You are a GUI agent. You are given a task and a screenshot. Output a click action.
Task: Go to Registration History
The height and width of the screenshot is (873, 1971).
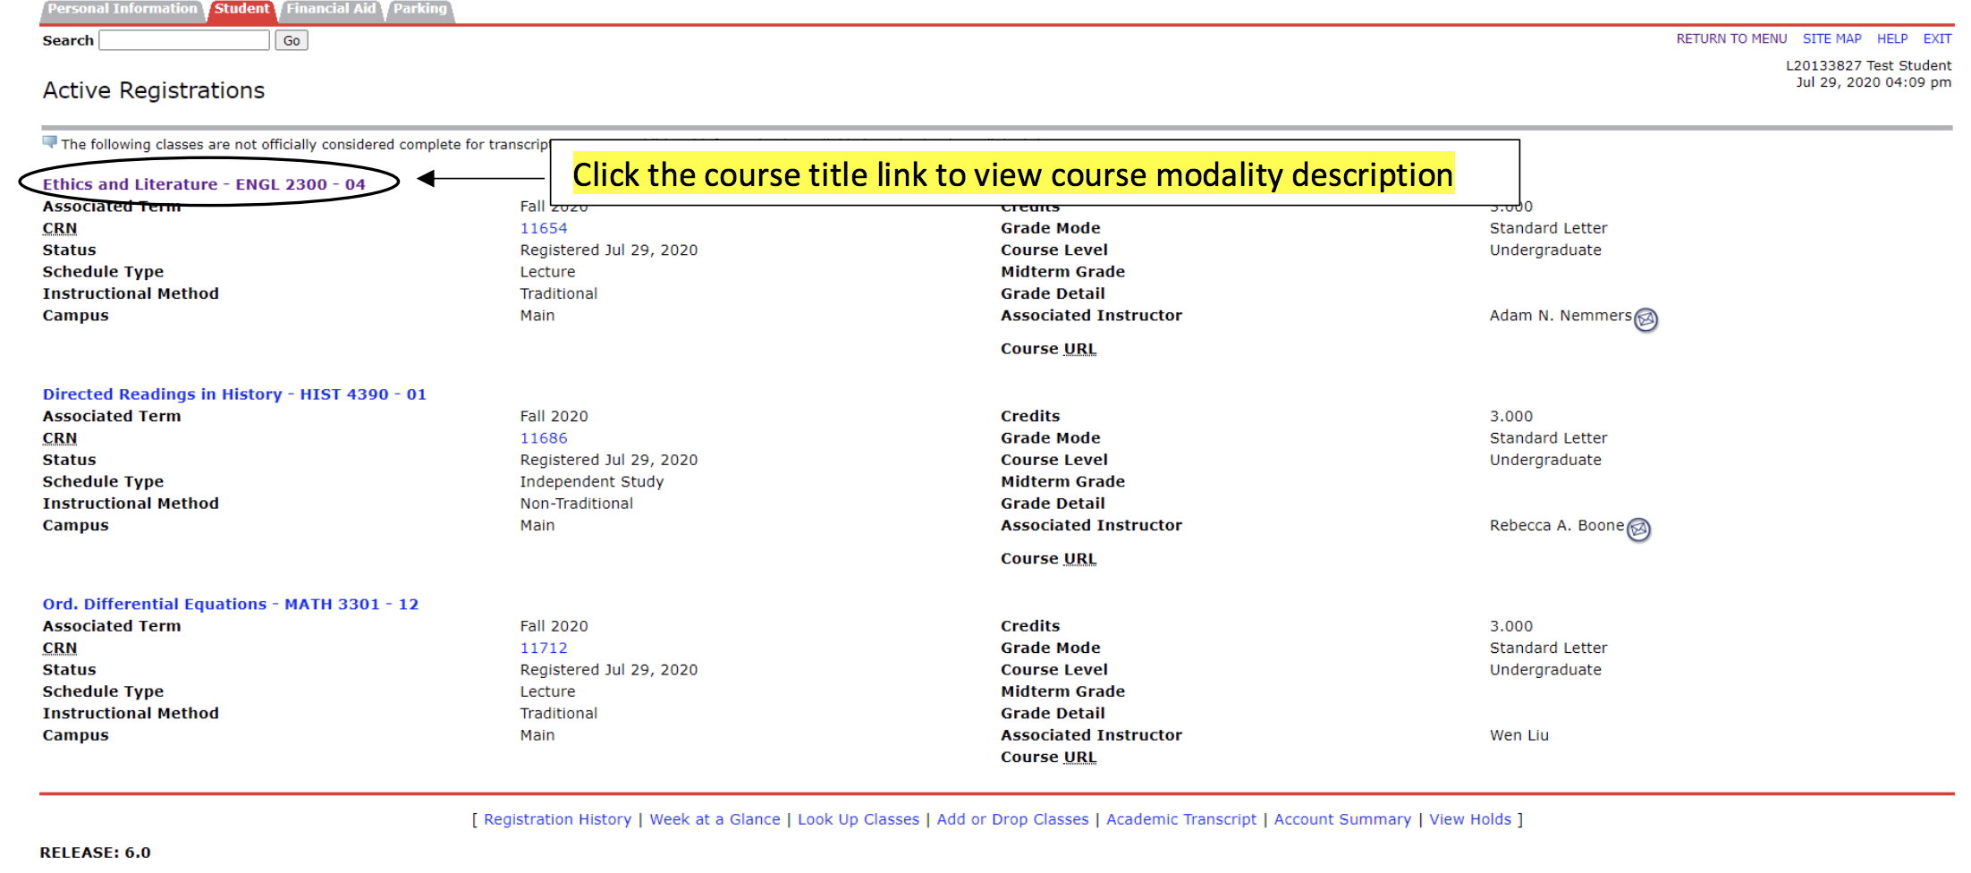pos(557,819)
